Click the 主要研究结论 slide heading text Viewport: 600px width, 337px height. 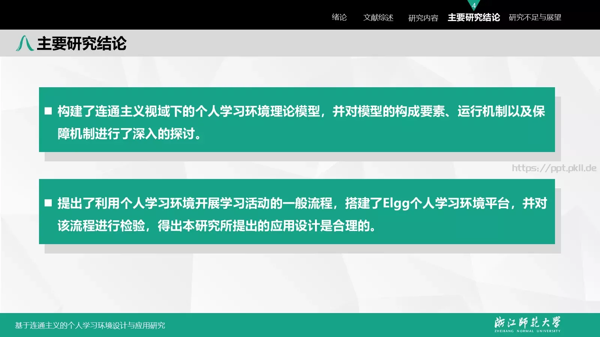[x=82, y=43]
